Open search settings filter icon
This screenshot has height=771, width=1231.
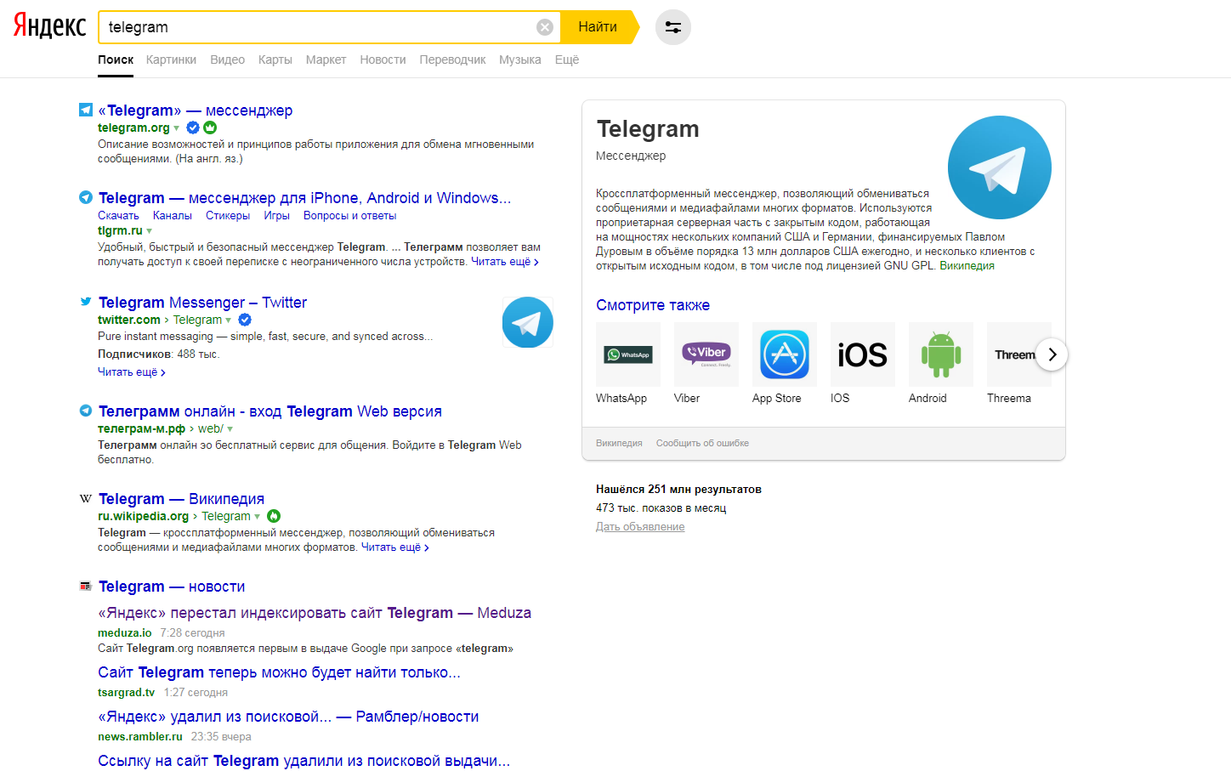coord(673,27)
